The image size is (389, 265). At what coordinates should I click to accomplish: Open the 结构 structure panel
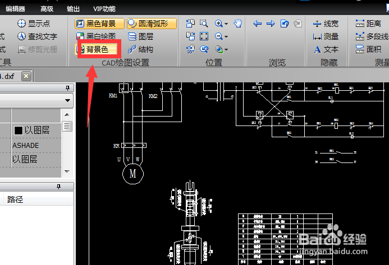pos(141,49)
